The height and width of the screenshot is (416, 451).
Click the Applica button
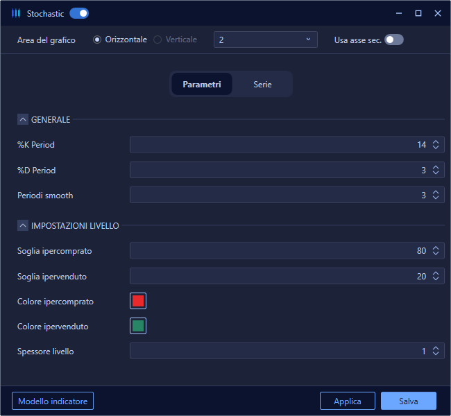point(348,401)
